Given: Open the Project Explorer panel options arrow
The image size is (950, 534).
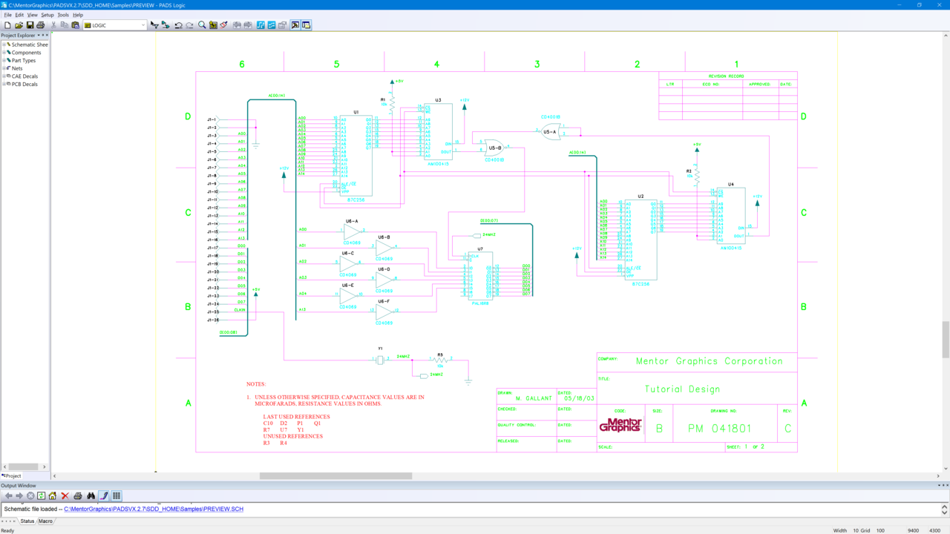Looking at the screenshot, I should tap(39, 35).
